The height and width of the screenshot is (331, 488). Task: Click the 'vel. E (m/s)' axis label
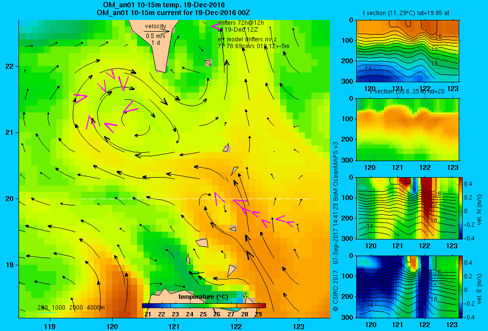(479, 288)
